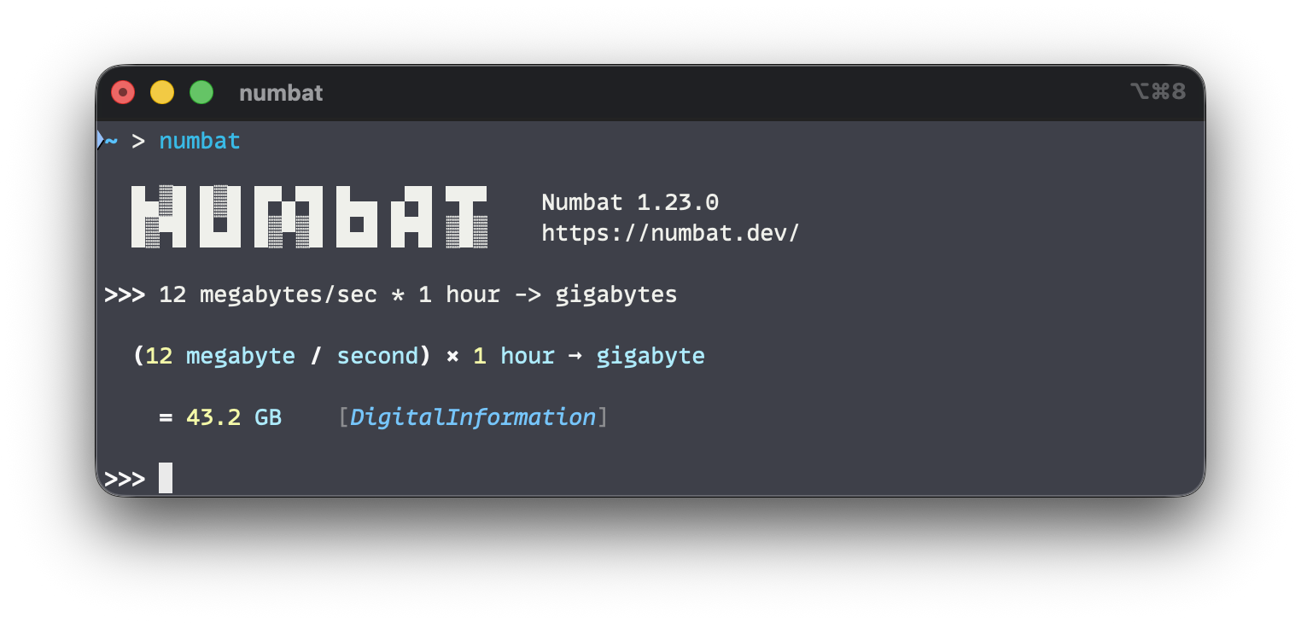Click the blinking cursor at empty prompt
This screenshot has width=1301, height=623.
pos(166,478)
